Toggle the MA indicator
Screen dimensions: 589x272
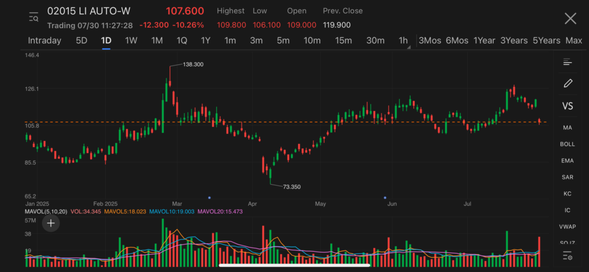[567, 128]
